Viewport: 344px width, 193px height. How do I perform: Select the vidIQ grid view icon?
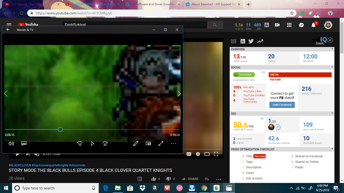point(234,41)
